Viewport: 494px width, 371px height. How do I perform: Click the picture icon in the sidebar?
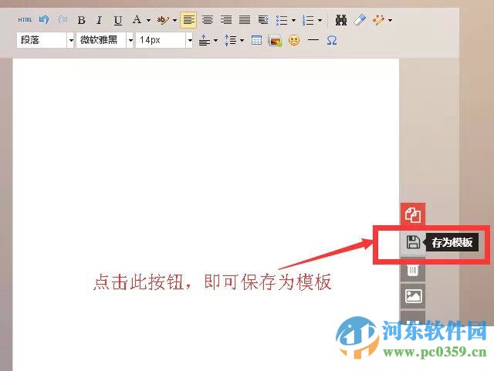(413, 296)
